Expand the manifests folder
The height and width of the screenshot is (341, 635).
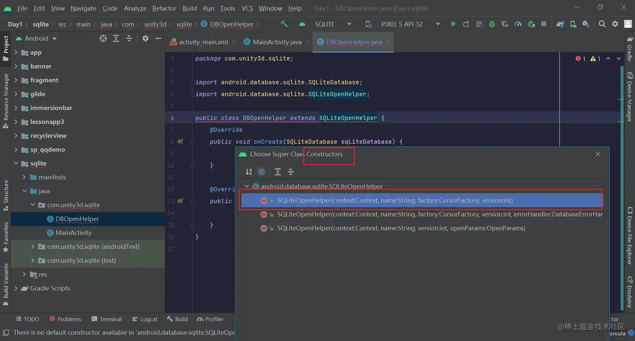[x=24, y=177]
